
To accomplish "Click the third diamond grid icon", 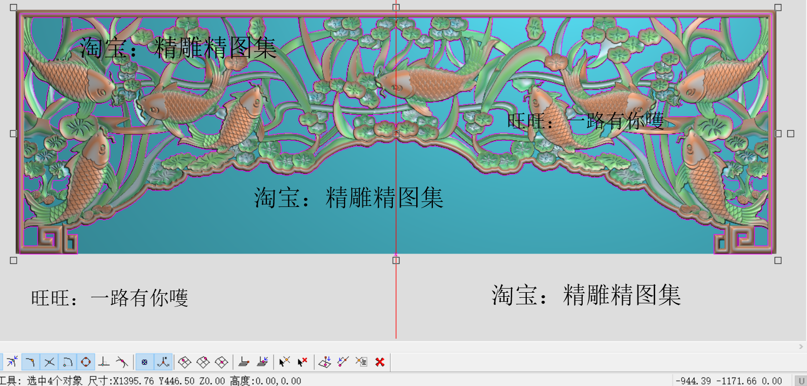I will (221, 362).
